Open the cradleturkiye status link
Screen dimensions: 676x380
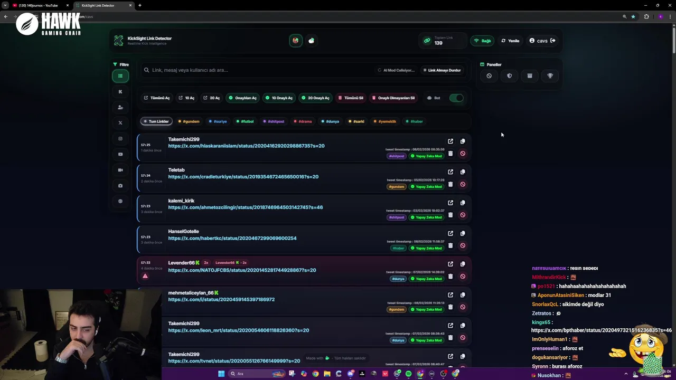pos(243,177)
